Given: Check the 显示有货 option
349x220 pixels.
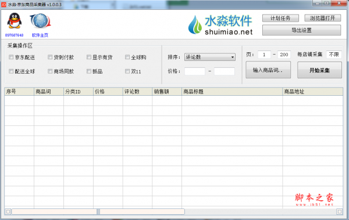Looking at the screenshot, I should (x=88, y=57).
